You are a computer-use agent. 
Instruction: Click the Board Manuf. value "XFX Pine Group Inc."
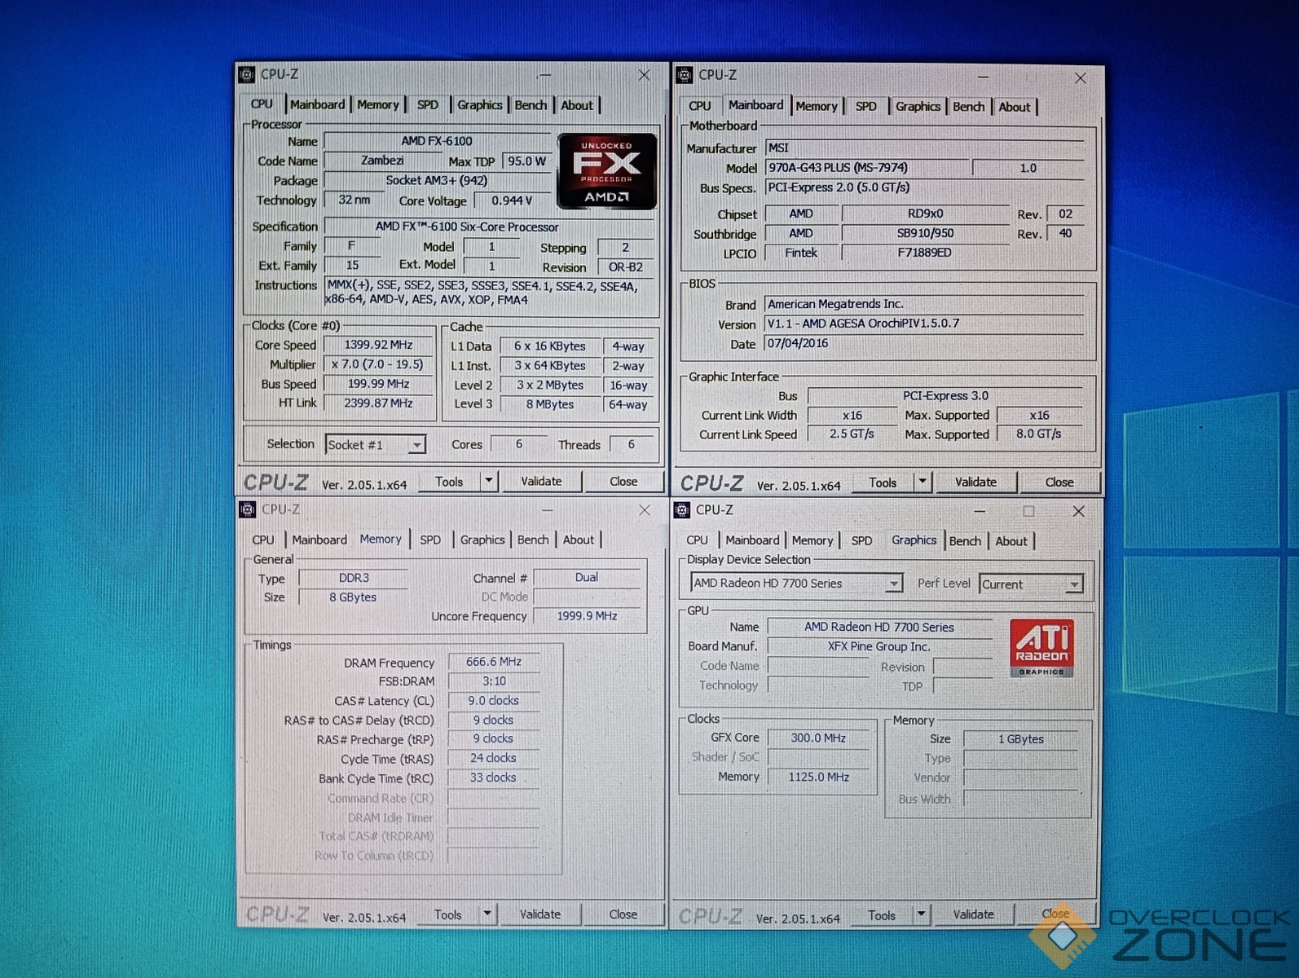click(x=878, y=646)
